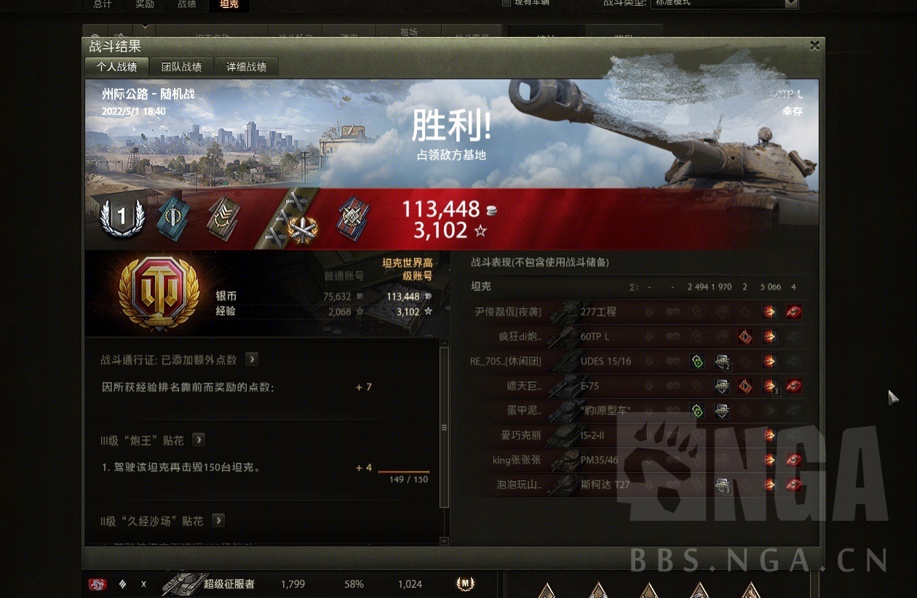Expand the 战斗通行证 extra points arrow
Image resolution: width=917 pixels, height=598 pixels.
pyautogui.click(x=251, y=359)
